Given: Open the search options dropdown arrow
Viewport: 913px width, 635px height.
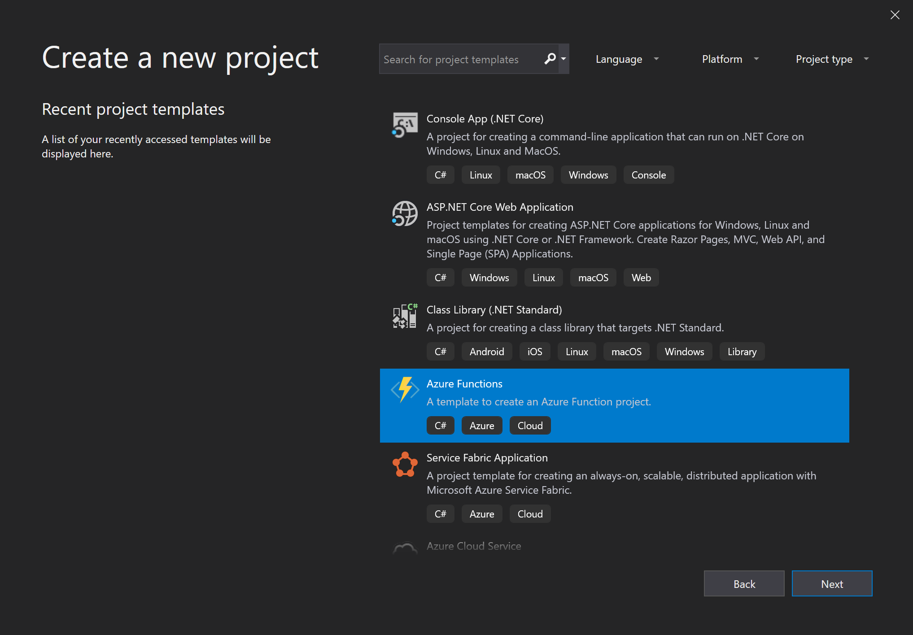Looking at the screenshot, I should click(x=564, y=59).
